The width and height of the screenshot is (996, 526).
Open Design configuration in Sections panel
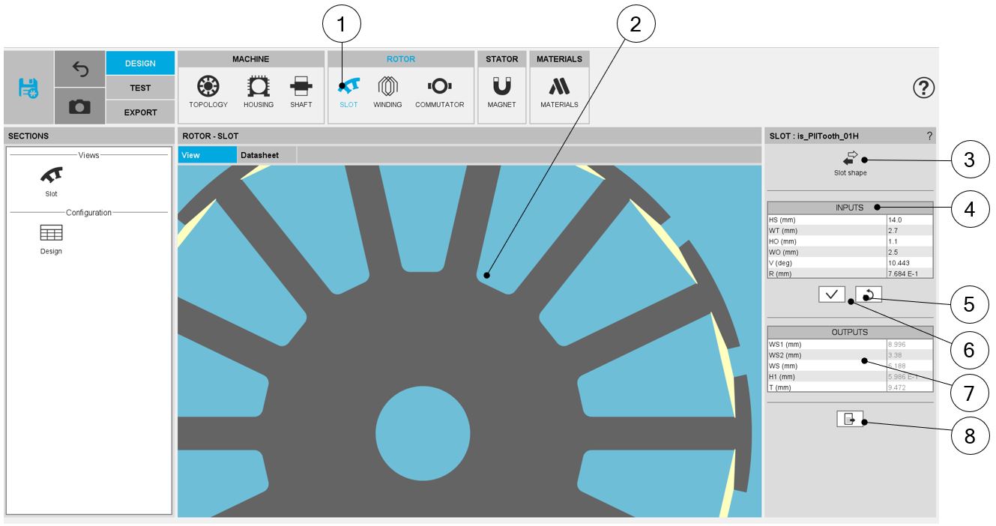click(x=51, y=239)
